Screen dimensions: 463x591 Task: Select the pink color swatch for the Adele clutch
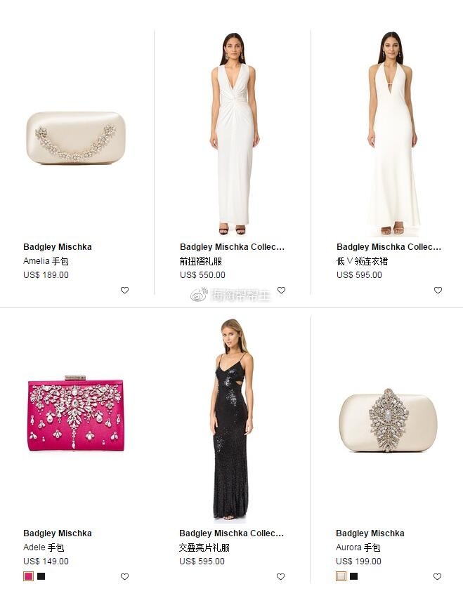pos(28,576)
